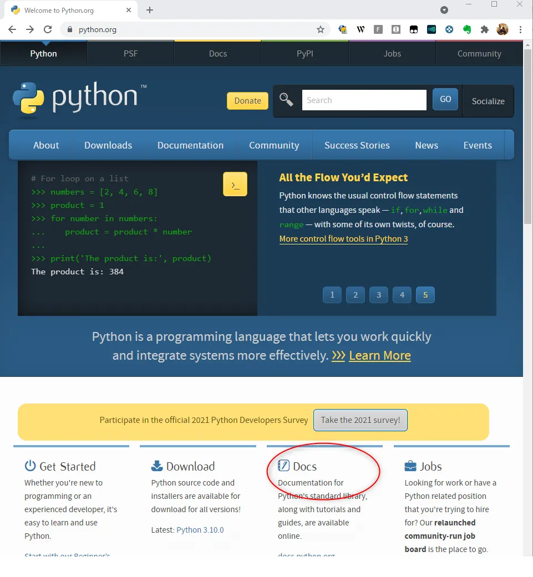Expand the Socialize menu
This screenshot has width=533, height=577.
tap(488, 101)
